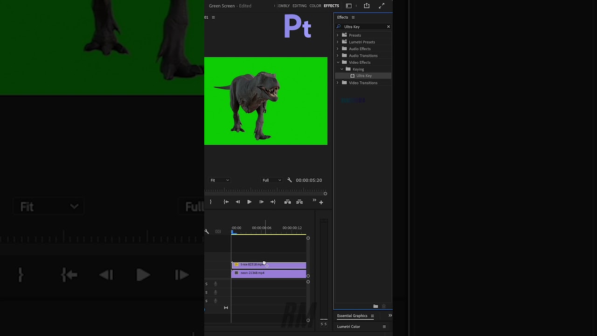
Task: Click the blue timeline playhead
Action: point(233,232)
